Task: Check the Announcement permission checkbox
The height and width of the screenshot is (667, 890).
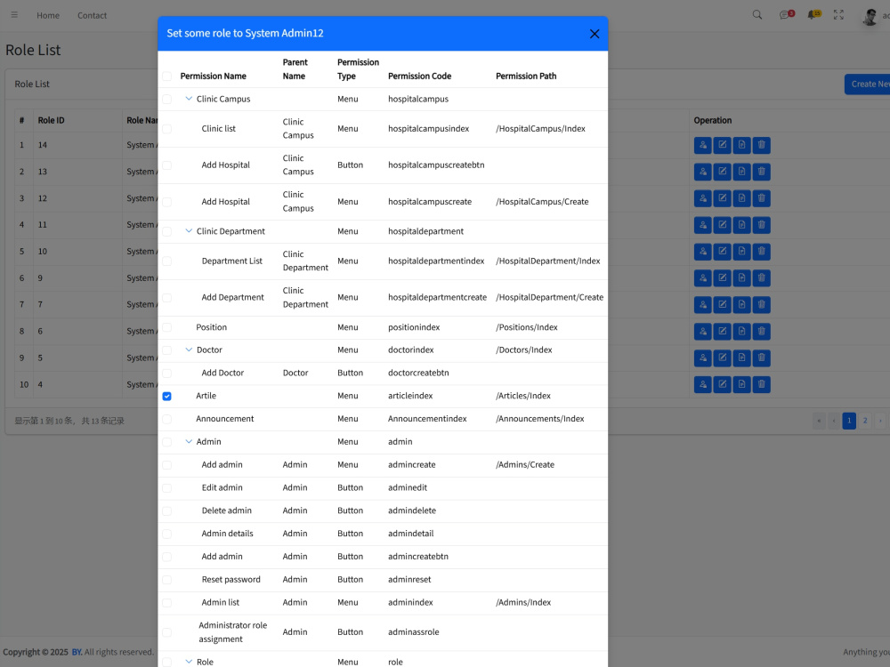Action: click(167, 419)
